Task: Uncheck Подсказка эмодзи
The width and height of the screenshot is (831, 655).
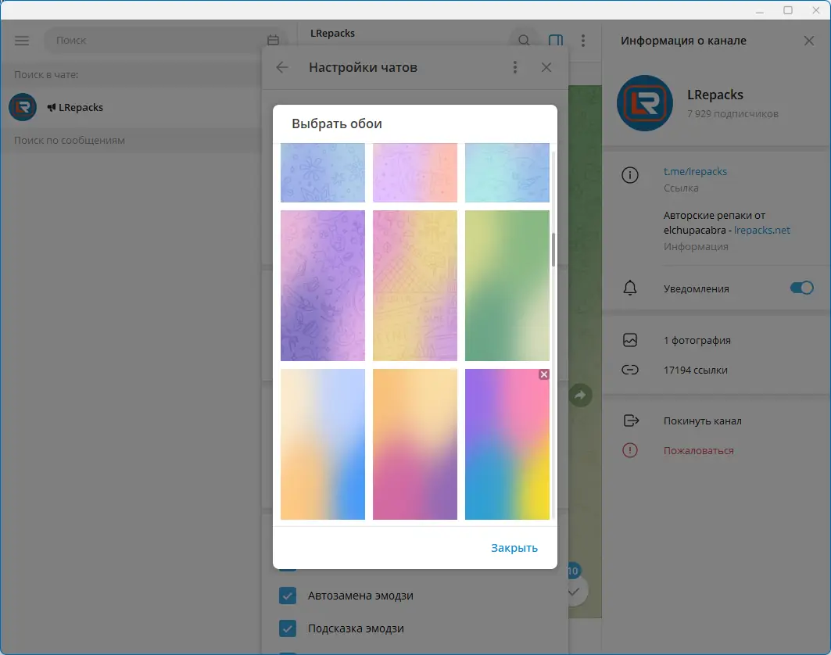Action: point(288,628)
